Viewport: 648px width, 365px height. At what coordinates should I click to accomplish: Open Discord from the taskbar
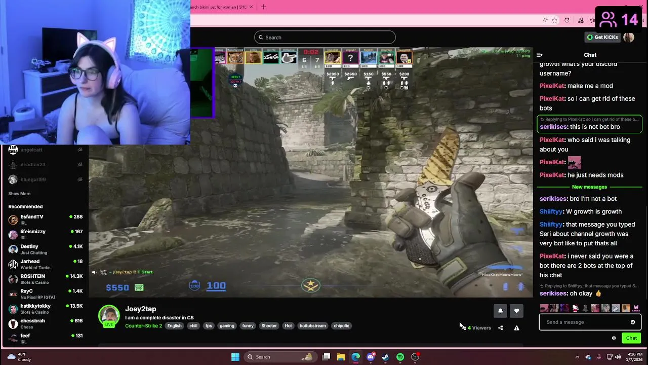click(x=371, y=357)
